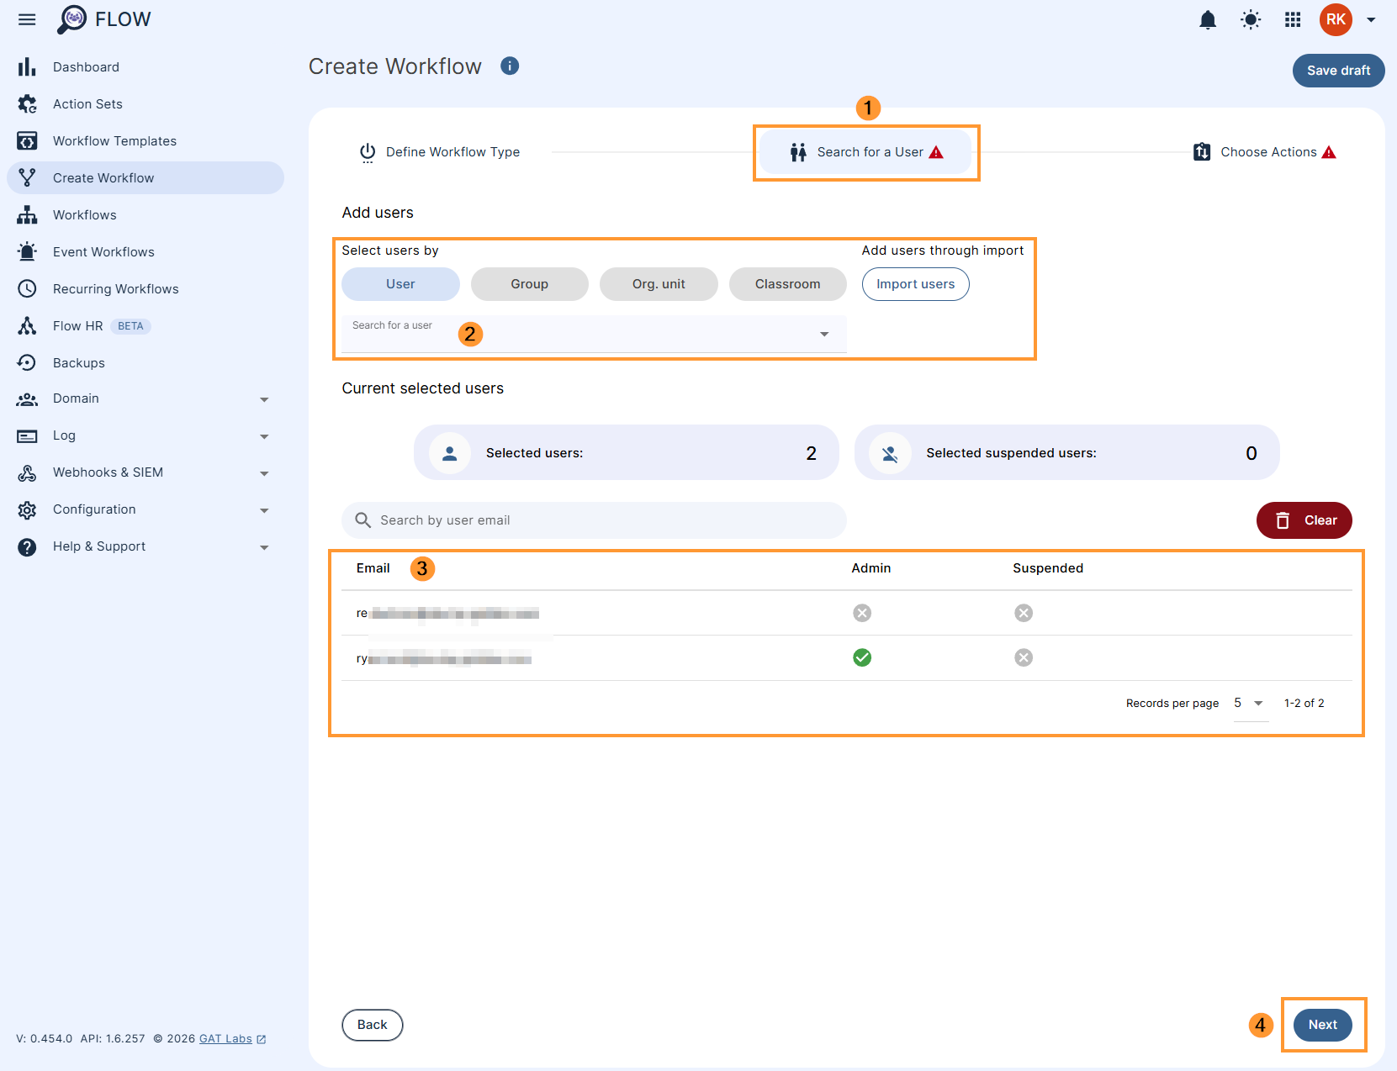
Task: Select users by Group
Action: tap(529, 284)
